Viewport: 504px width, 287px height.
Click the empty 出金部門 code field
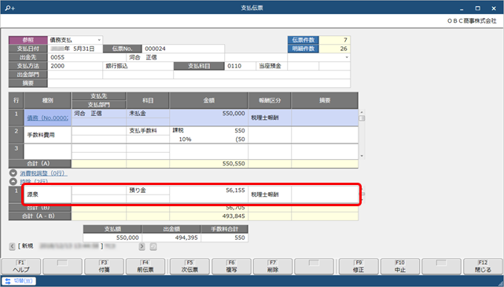tap(75, 74)
